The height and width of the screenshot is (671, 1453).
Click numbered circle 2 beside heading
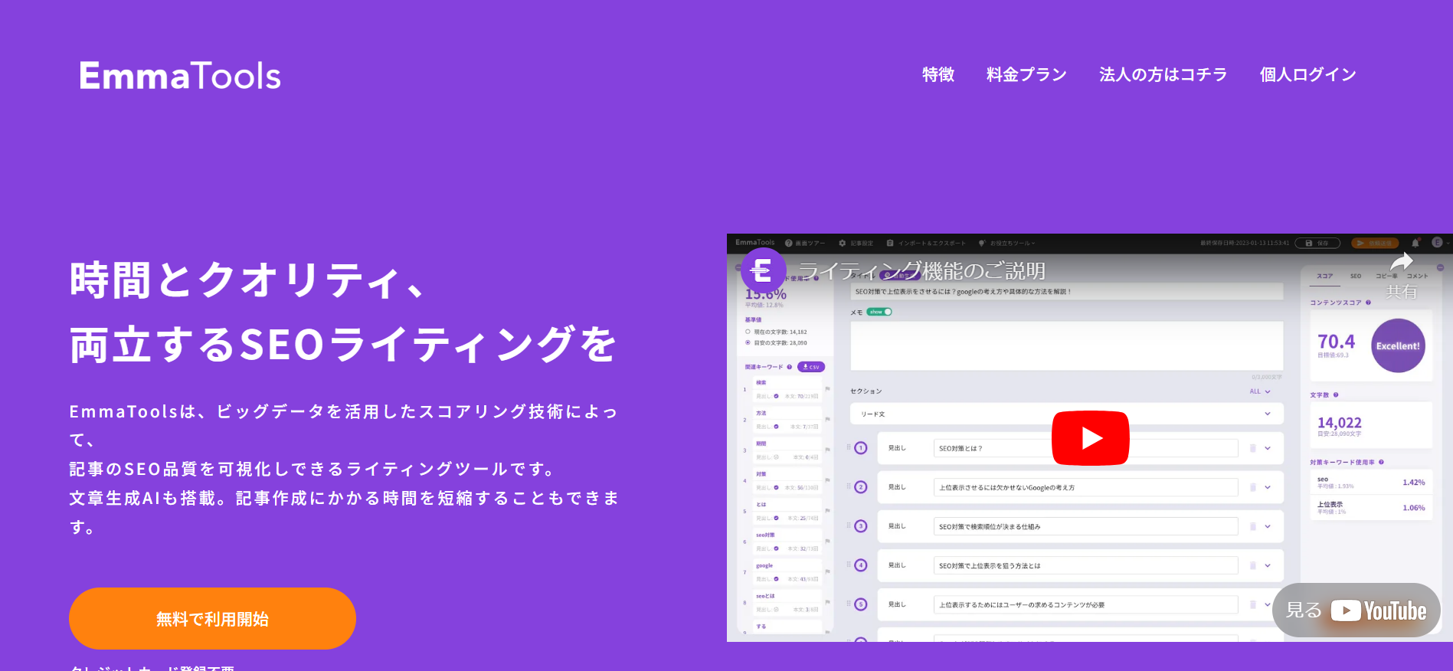click(861, 487)
